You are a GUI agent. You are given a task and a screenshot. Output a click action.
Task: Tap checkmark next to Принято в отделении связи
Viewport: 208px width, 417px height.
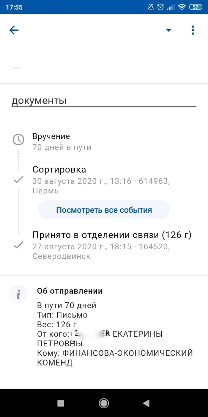[x=19, y=245]
